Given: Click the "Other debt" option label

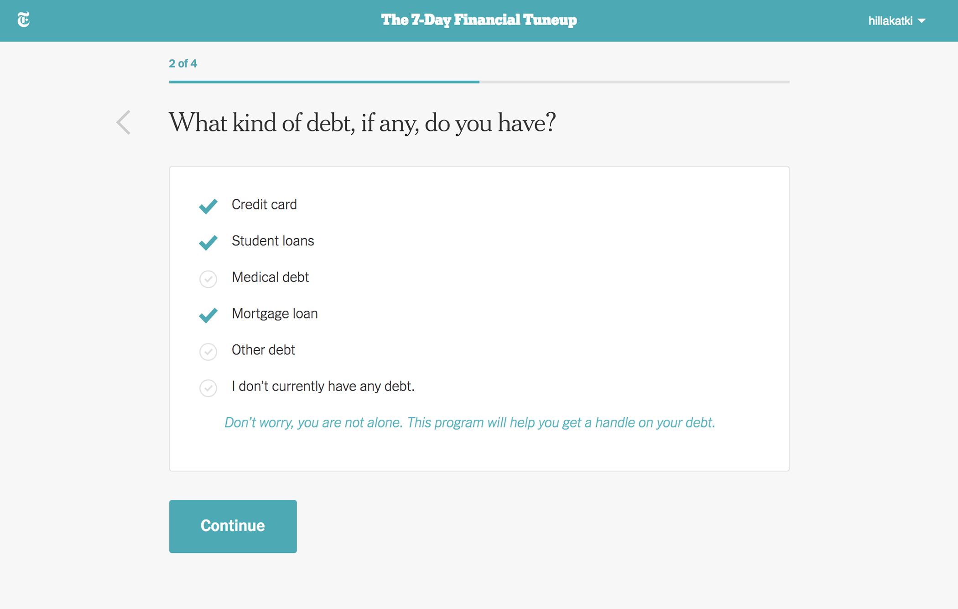Looking at the screenshot, I should point(263,350).
